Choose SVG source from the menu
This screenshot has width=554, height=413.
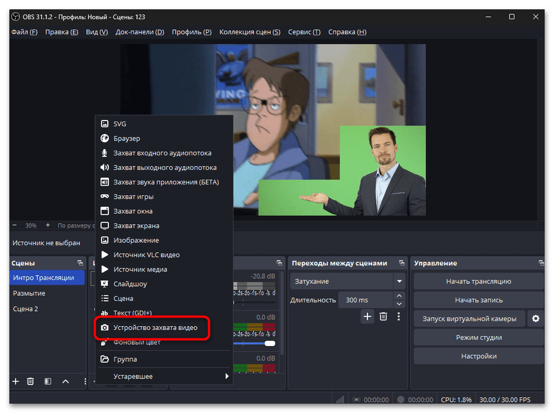[x=164, y=124]
